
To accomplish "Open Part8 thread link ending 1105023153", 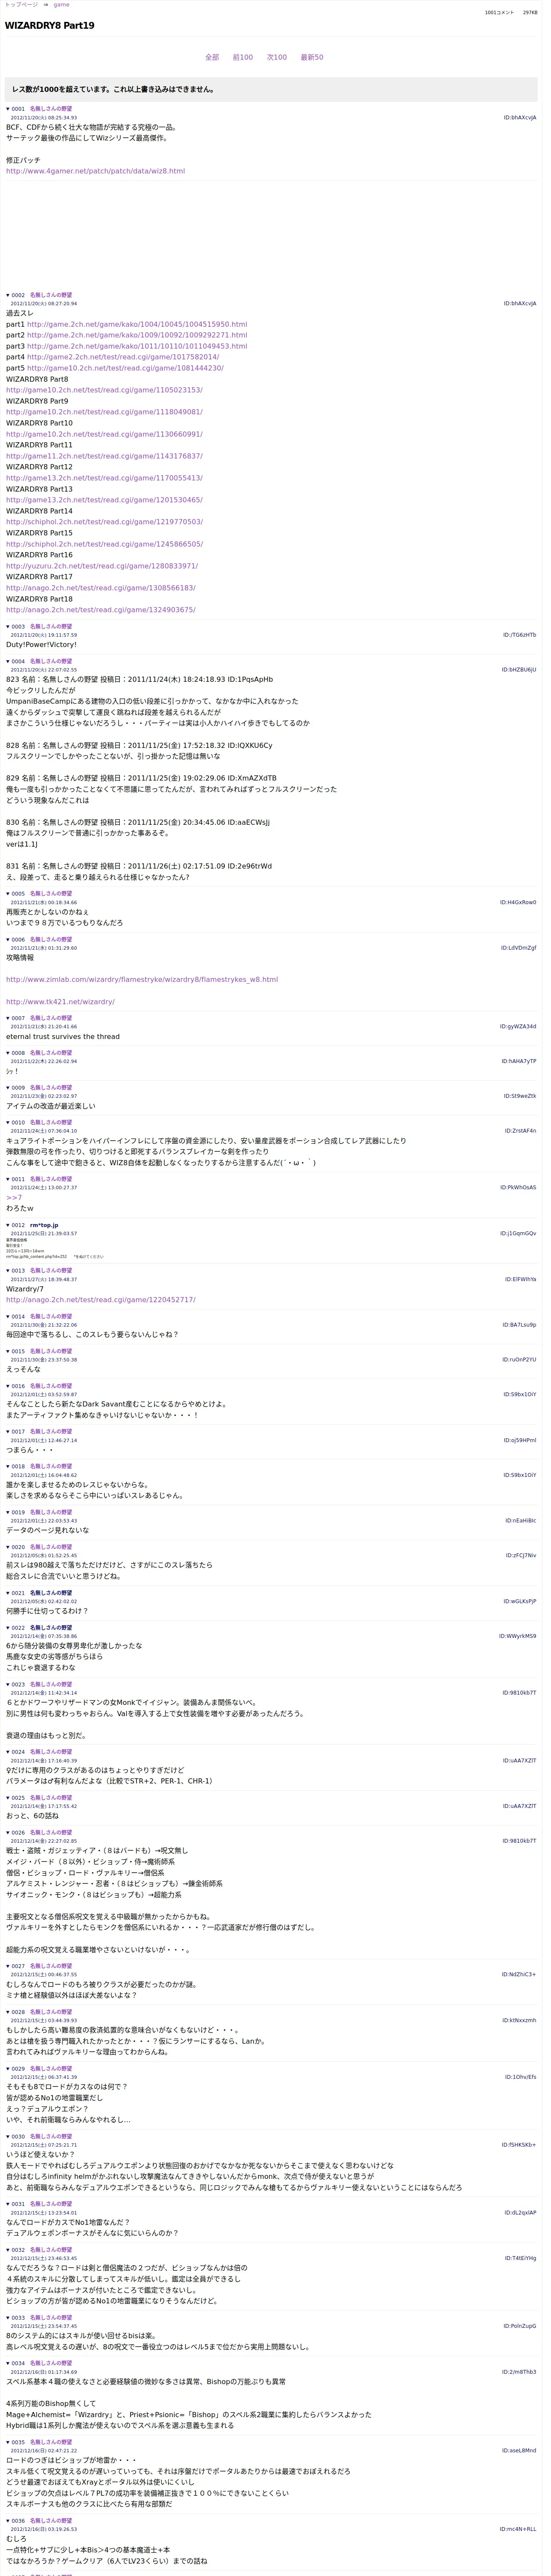I will [x=104, y=390].
